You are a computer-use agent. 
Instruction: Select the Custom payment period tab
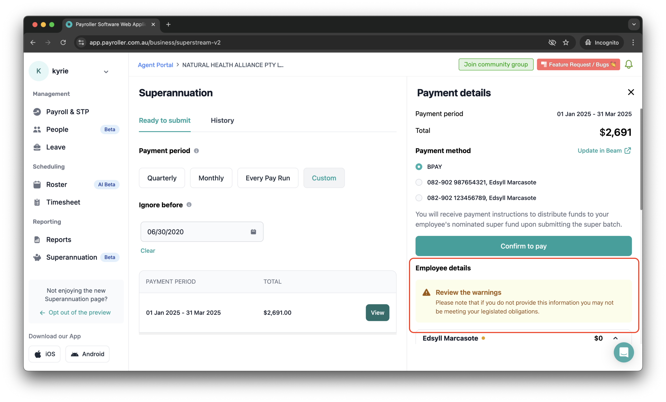(324, 178)
